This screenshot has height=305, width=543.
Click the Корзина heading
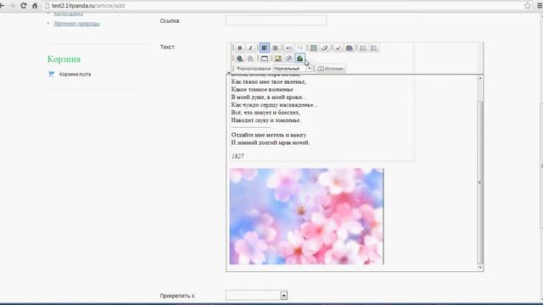(x=64, y=59)
